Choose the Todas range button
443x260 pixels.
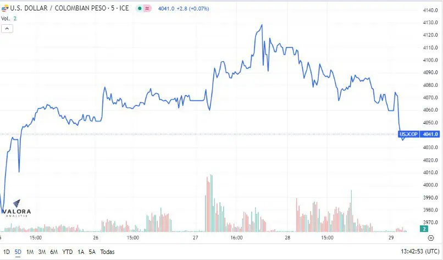(107, 252)
